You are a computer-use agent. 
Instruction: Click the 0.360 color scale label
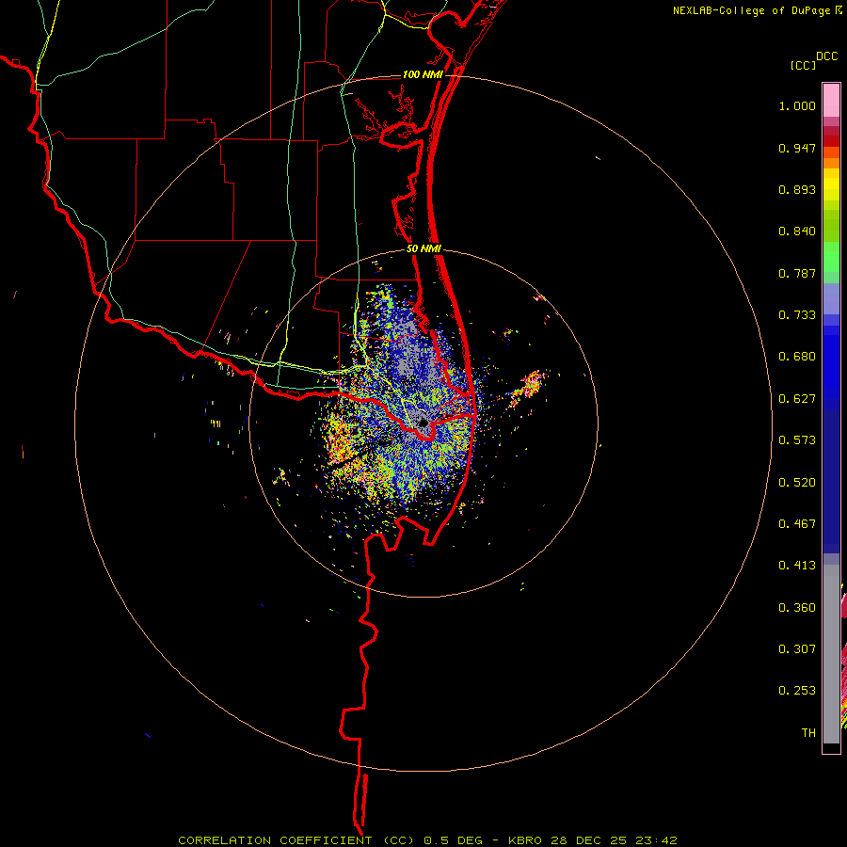[x=797, y=608]
